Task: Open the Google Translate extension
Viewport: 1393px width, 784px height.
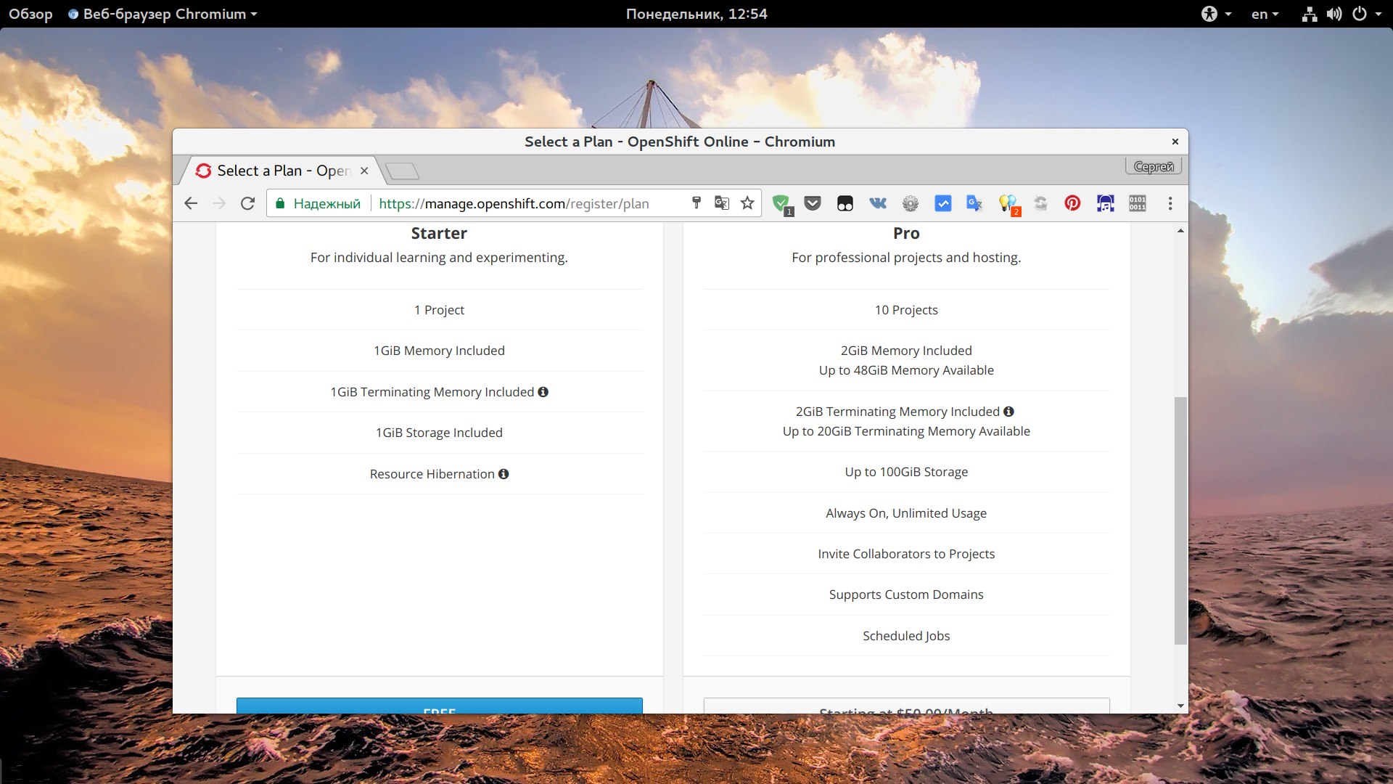Action: [974, 203]
